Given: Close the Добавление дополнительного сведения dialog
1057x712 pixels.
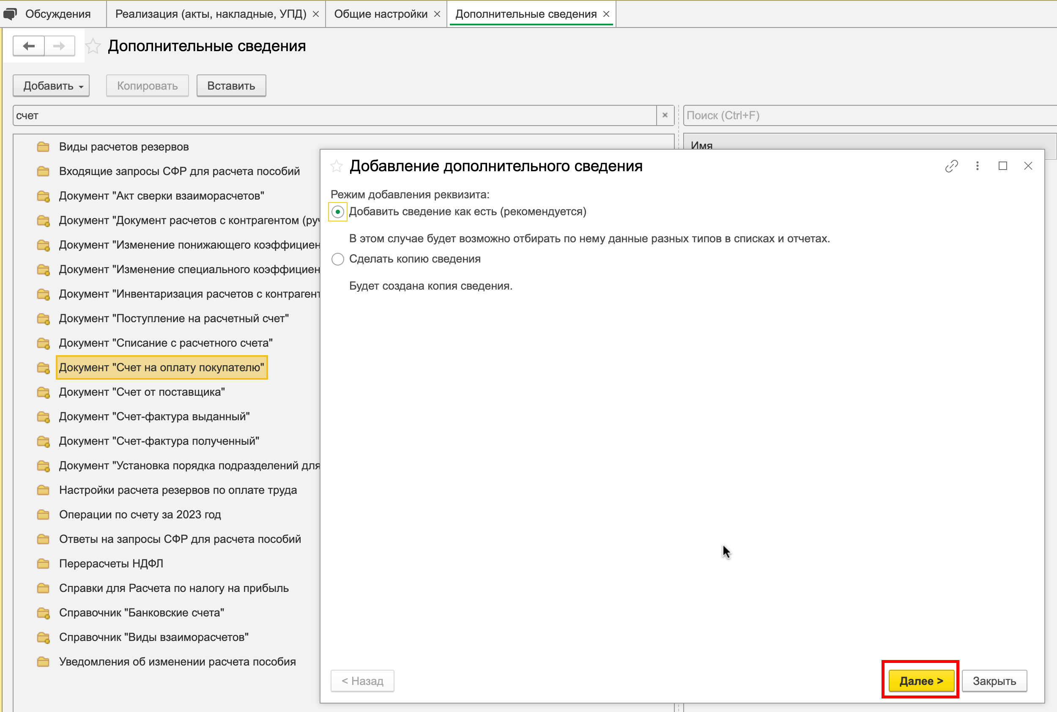Looking at the screenshot, I should [1028, 166].
